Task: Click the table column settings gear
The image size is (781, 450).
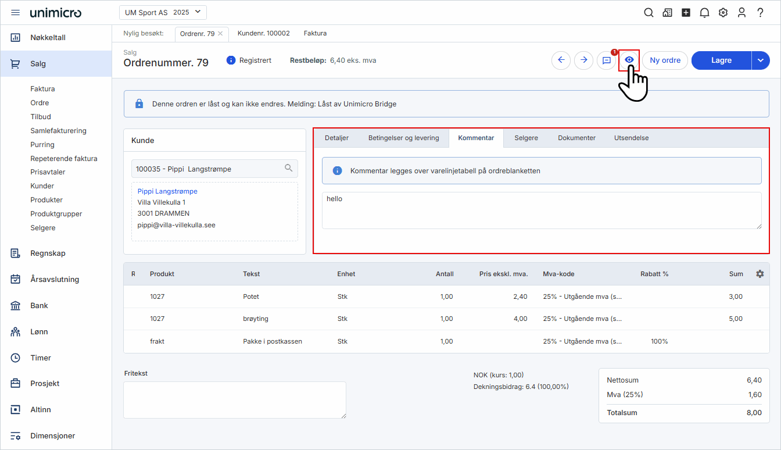Action: click(x=759, y=274)
